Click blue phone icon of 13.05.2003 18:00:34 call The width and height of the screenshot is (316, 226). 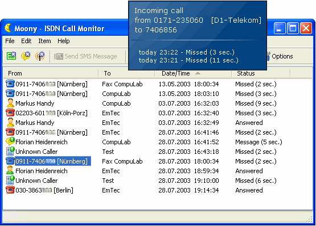pos(10,83)
